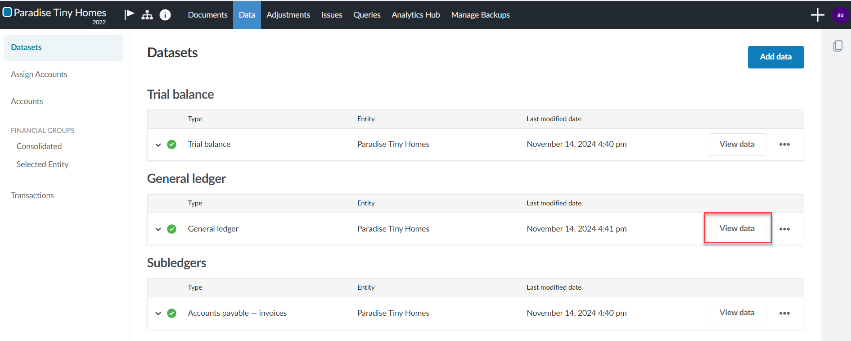Click the copy documents icon in right panel

[837, 46]
